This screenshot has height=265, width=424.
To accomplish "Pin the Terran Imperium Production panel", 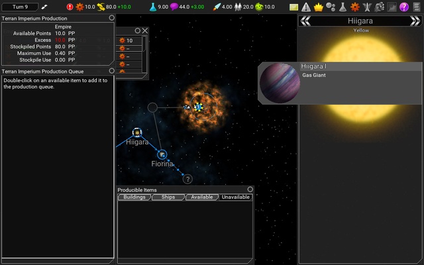I will pos(111,18).
